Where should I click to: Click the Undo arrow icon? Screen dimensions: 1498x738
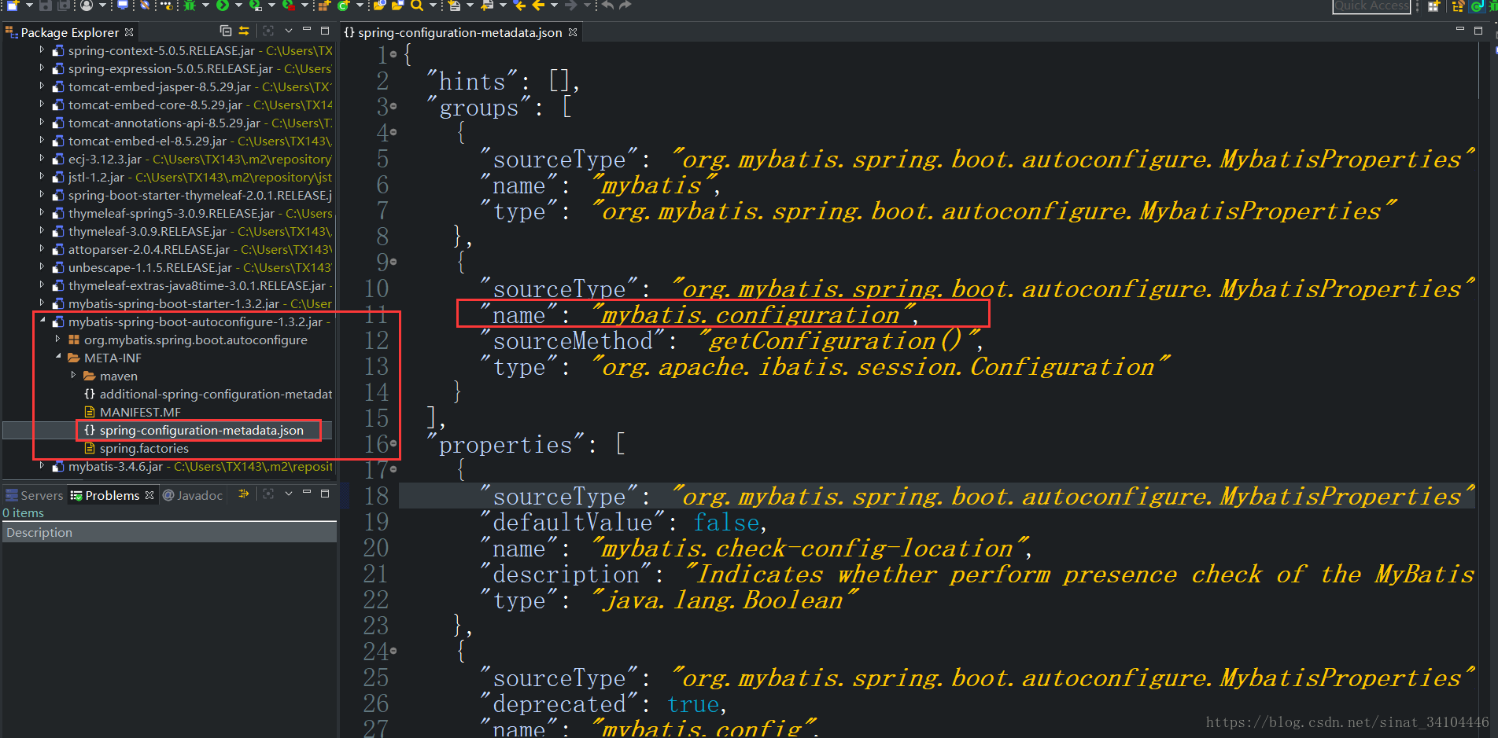point(607,6)
